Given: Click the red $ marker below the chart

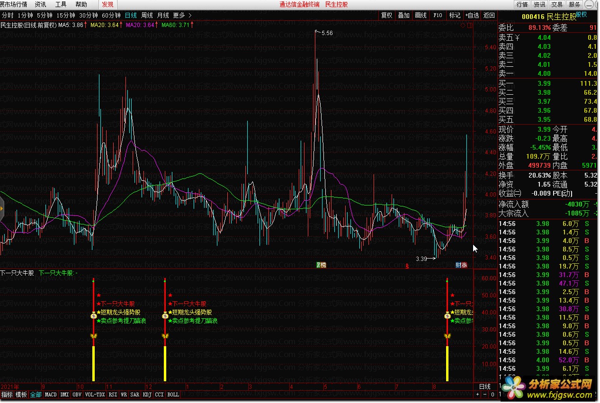Looking at the screenshot, I should click(x=407, y=266).
